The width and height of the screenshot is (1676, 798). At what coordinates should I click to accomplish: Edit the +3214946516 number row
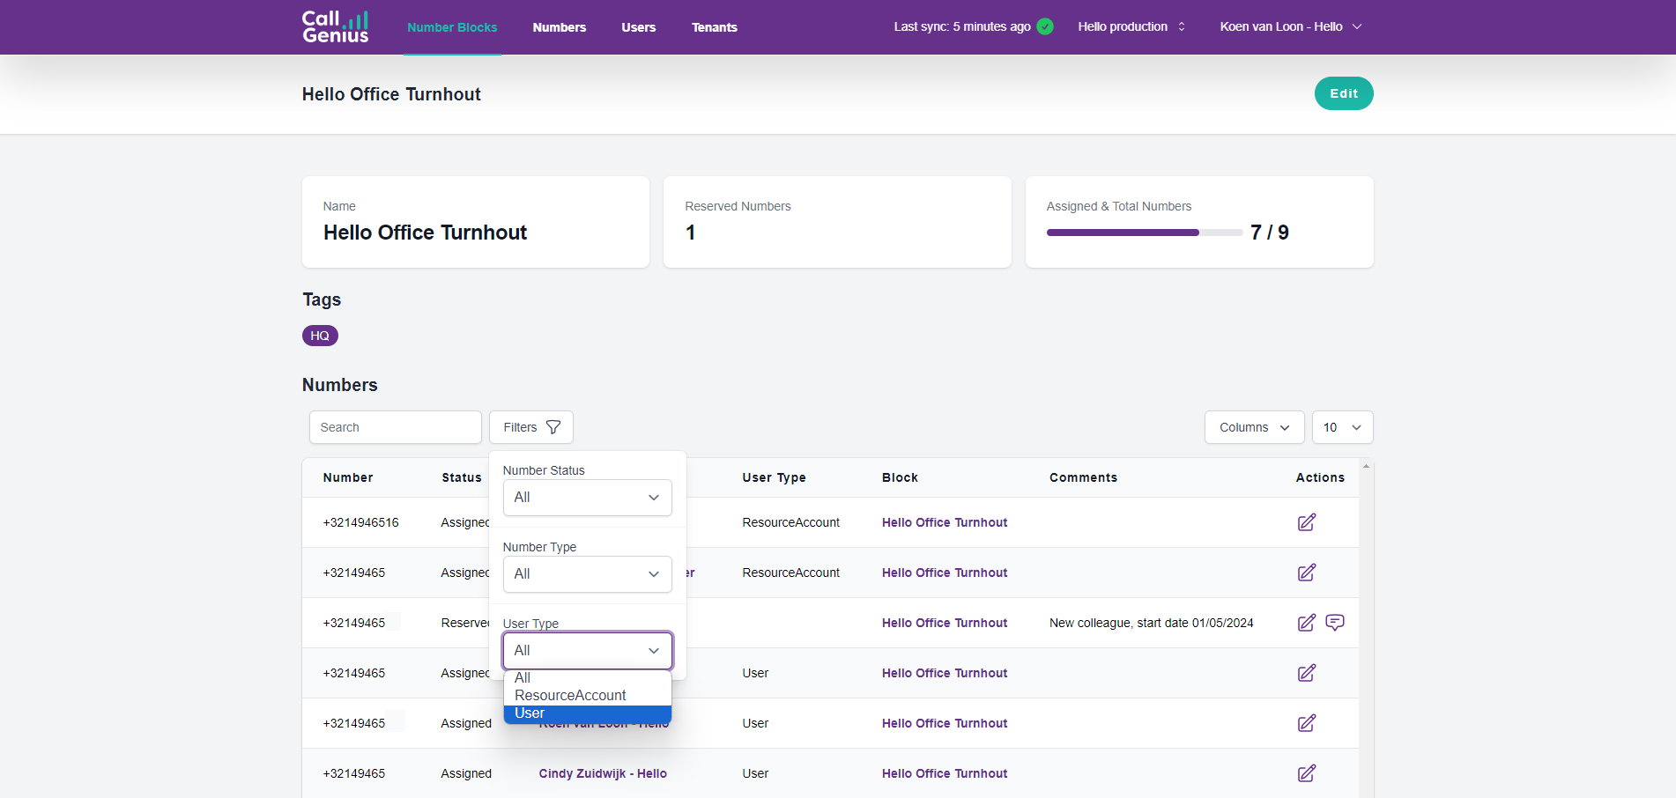tap(1307, 522)
